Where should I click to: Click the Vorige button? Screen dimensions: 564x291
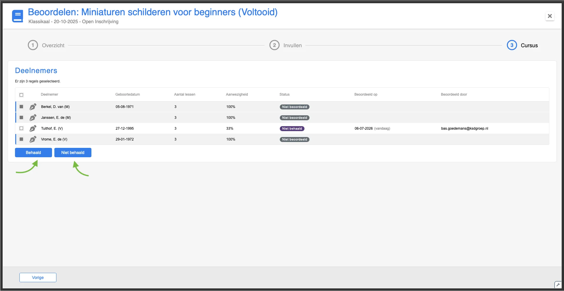click(38, 278)
